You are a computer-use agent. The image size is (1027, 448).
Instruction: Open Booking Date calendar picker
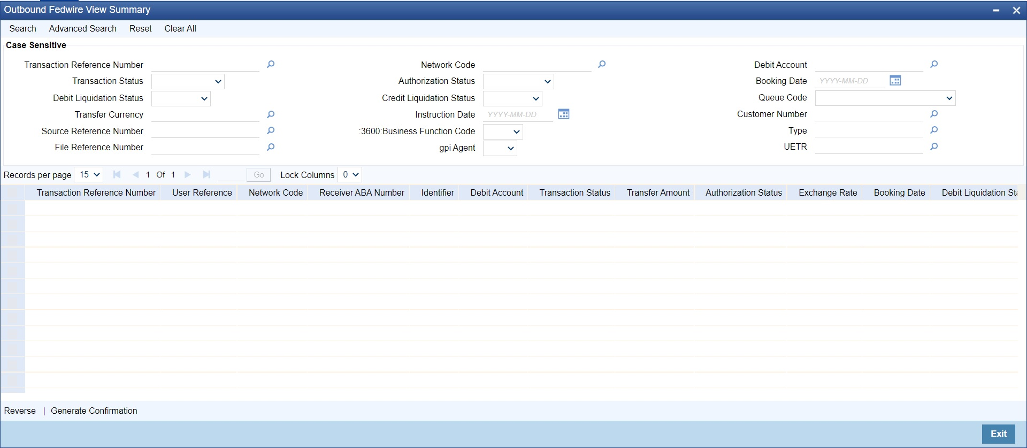(895, 81)
